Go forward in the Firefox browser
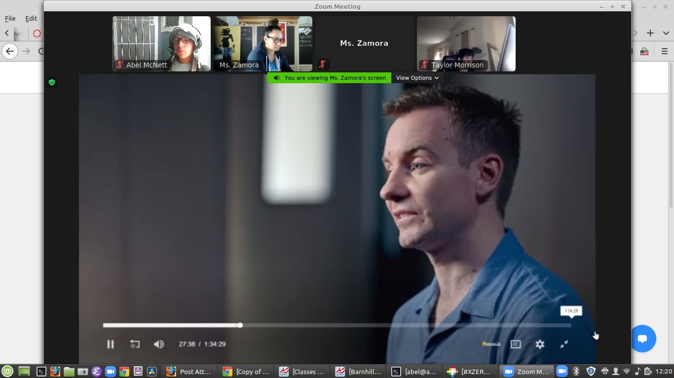This screenshot has height=378, width=674. pyautogui.click(x=26, y=51)
